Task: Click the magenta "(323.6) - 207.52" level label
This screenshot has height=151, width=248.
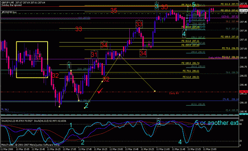Action: pyautogui.click(x=230, y=16)
